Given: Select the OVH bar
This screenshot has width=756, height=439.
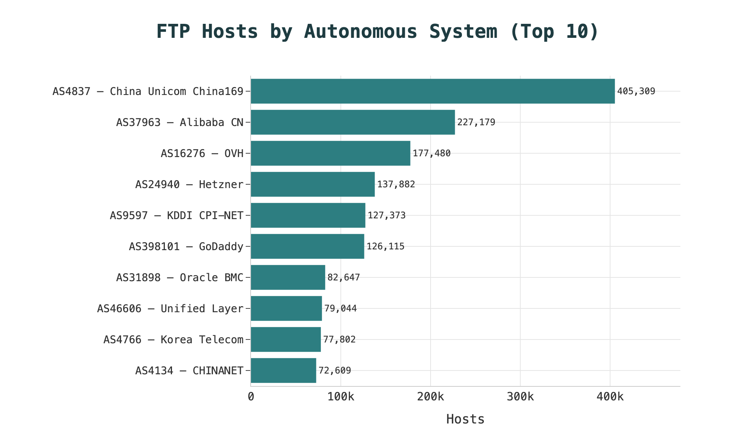Looking at the screenshot, I should tap(330, 153).
